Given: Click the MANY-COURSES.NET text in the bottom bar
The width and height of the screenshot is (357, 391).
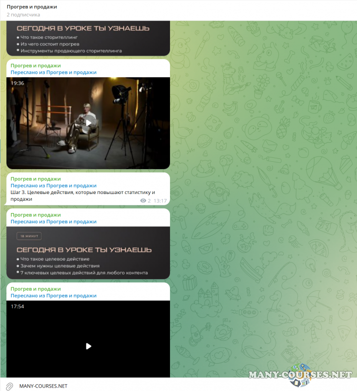Looking at the screenshot, I should [x=43, y=386].
